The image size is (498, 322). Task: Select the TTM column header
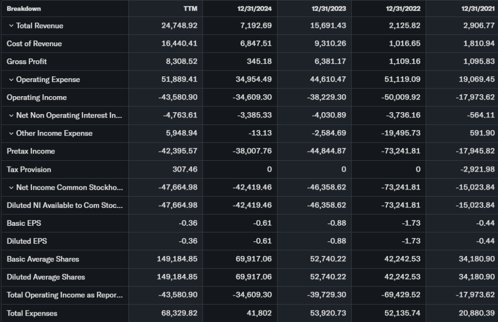[x=190, y=9]
